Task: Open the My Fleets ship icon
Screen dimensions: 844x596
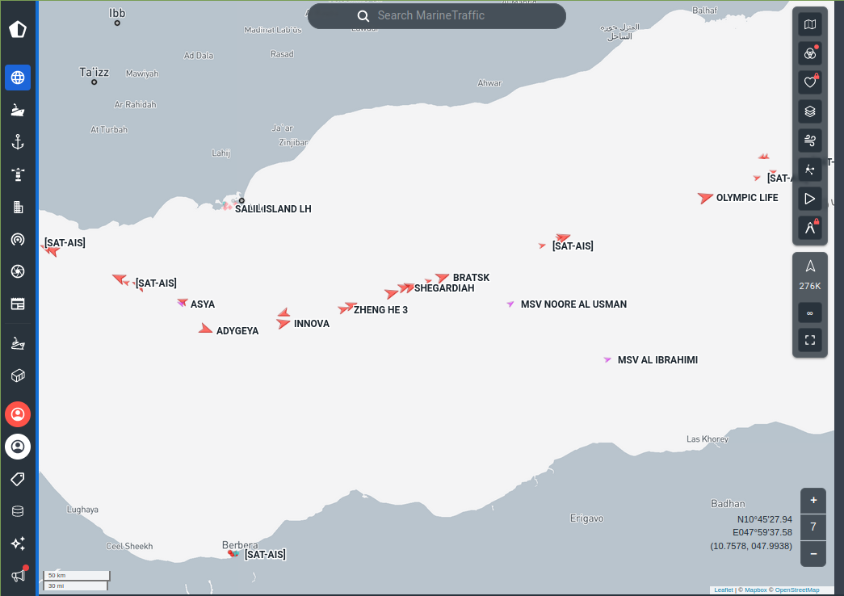Action: (x=18, y=343)
